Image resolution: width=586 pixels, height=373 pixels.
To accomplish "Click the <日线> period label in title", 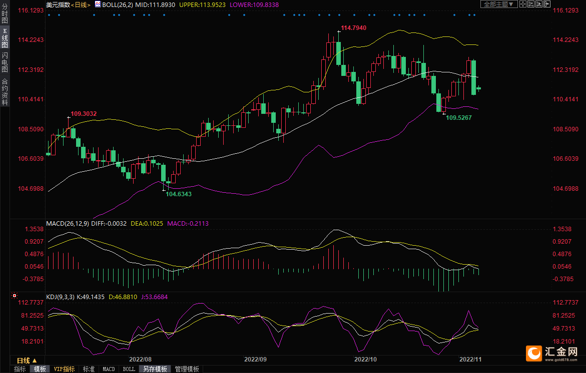I will click(81, 4).
